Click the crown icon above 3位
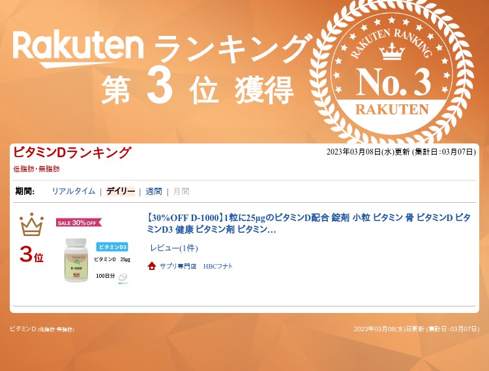 [31, 224]
